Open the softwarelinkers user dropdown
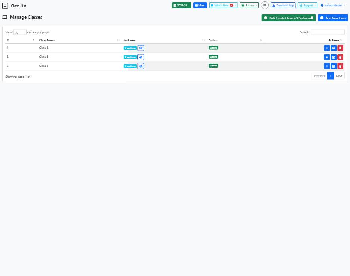Image resolution: width=350 pixels, height=276 pixels. click(334, 5)
